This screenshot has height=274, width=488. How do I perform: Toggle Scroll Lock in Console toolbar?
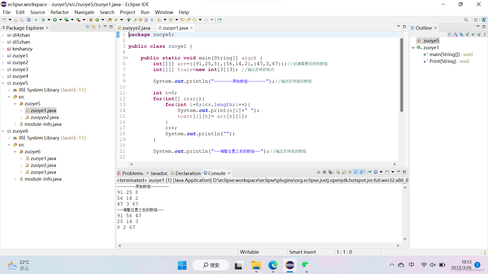point(344,172)
